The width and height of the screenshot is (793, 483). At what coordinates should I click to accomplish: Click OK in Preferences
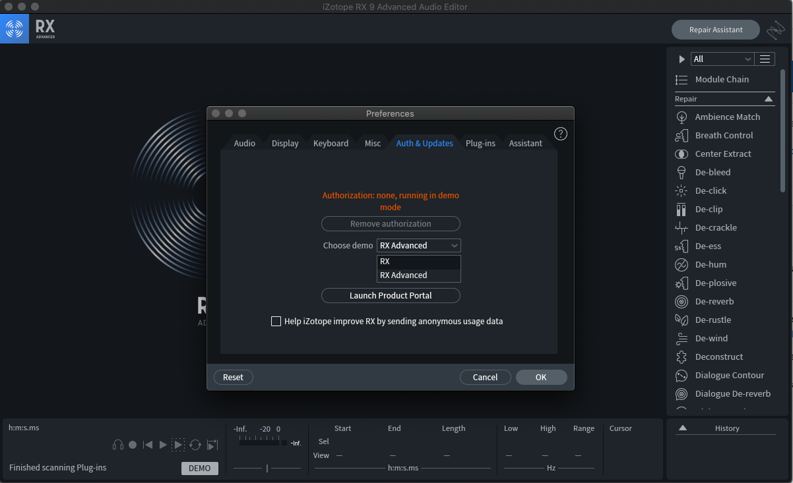point(541,377)
